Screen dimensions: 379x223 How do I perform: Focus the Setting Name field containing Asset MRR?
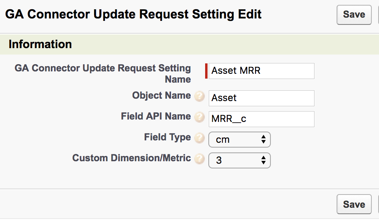261,71
